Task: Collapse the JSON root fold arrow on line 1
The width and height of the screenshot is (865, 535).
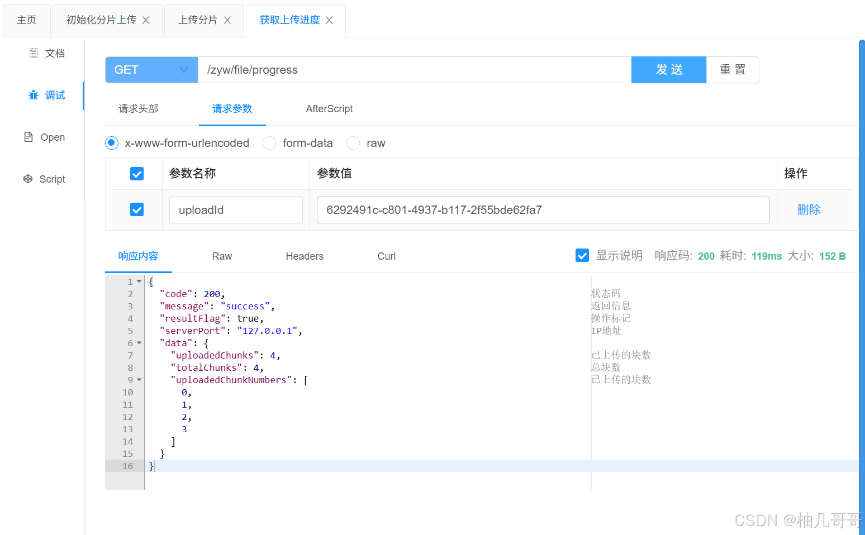Action: coord(139,281)
